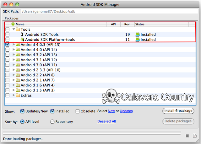Check the Android SDK Tools checkbox
Screen dimensions: 201x144
[x=8, y=34]
